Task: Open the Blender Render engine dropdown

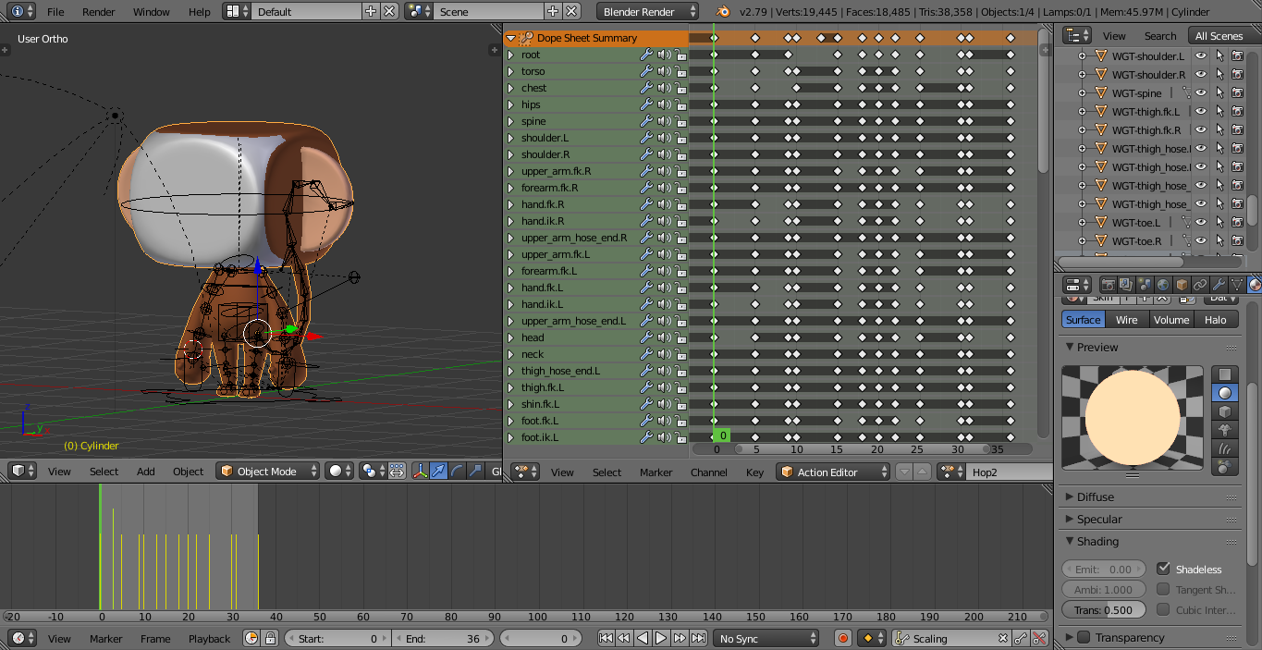Action: (x=647, y=11)
